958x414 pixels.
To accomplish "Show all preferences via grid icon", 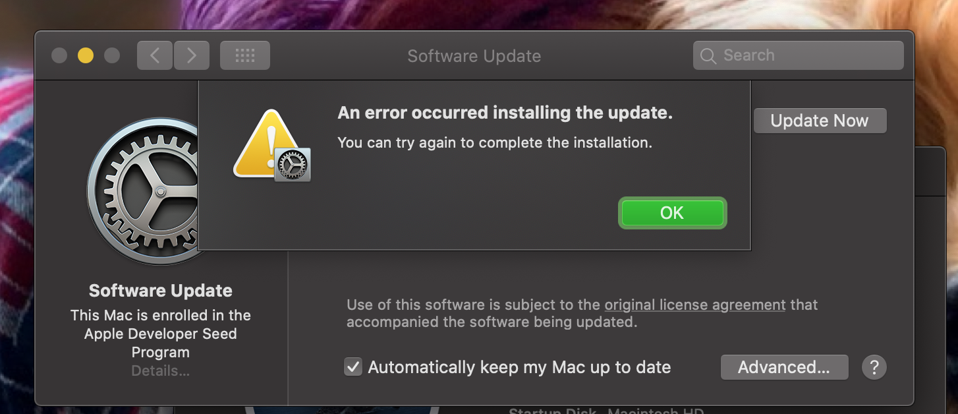I will (245, 55).
